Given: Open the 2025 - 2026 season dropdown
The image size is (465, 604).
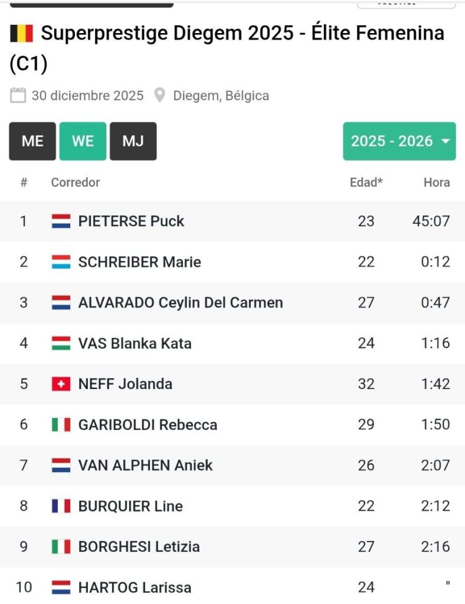Looking at the screenshot, I should pos(399,141).
